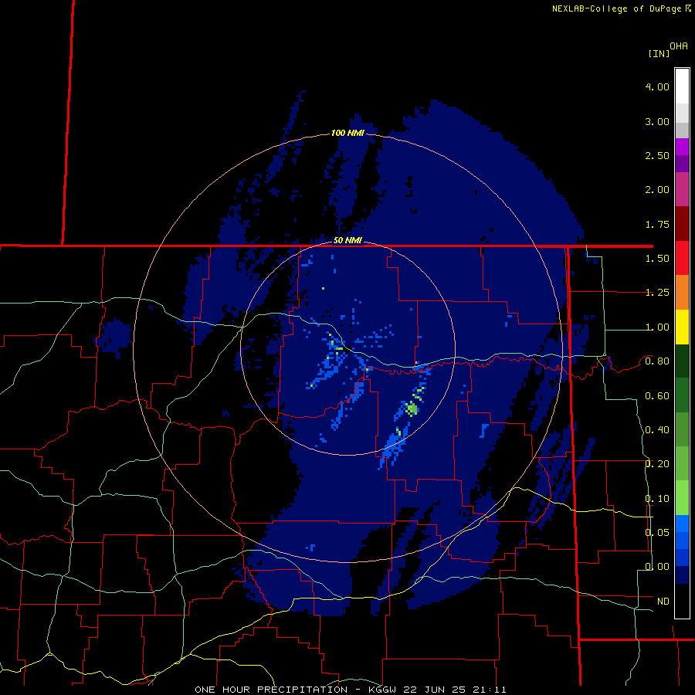Click the 0.60 legend value
This screenshot has height=695, width=695.
click(657, 396)
